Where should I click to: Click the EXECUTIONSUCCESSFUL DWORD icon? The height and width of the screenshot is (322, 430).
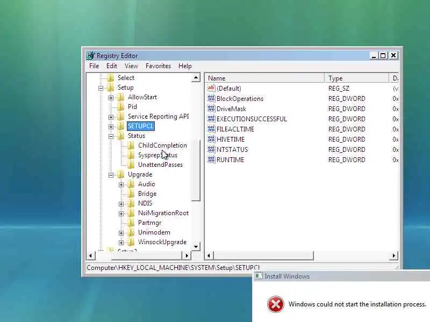pyautogui.click(x=211, y=119)
